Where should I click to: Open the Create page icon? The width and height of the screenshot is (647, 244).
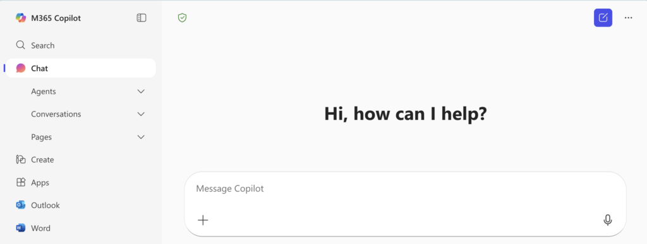tap(21, 160)
